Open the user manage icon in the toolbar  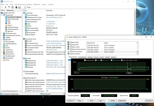coord(16,7)
